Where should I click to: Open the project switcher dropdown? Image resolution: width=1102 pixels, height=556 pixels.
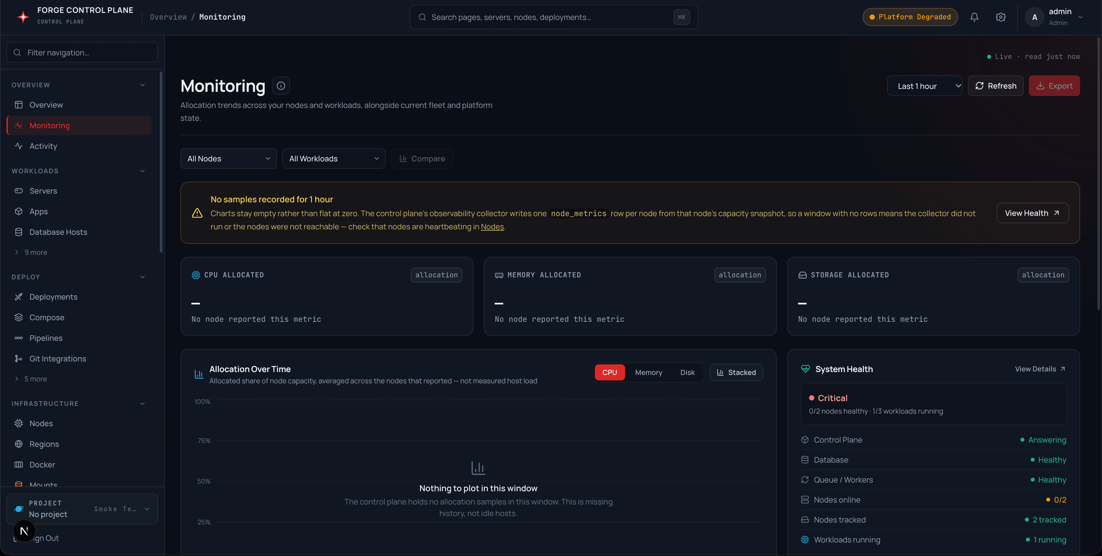tap(82, 509)
